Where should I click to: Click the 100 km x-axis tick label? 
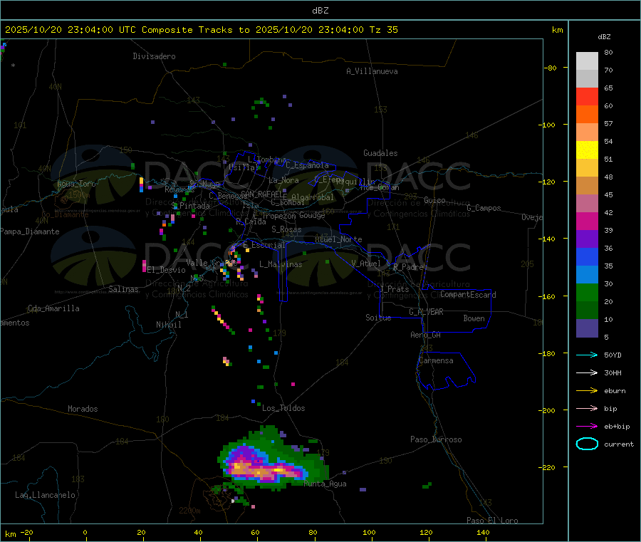coord(369,532)
